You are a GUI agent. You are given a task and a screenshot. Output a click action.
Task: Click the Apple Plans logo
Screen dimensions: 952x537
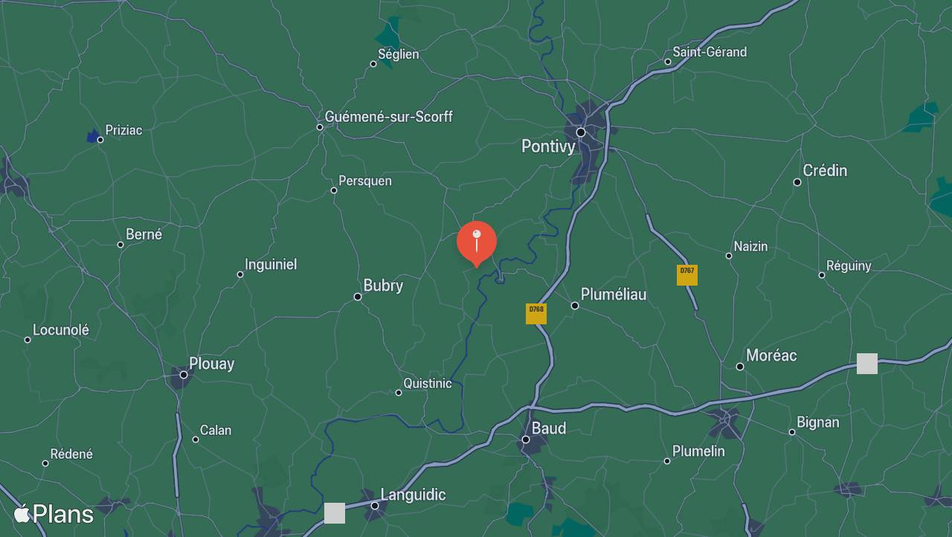tap(54, 514)
